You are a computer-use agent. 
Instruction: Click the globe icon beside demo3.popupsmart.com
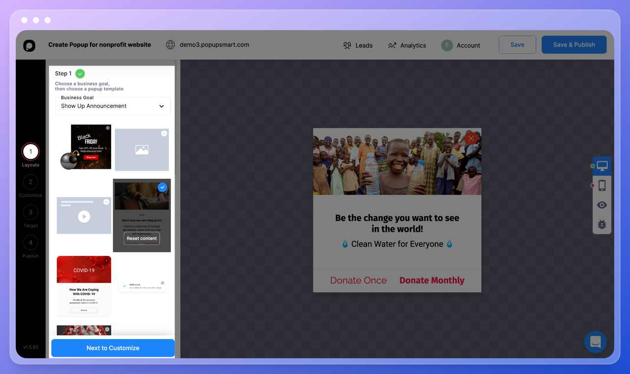(170, 45)
